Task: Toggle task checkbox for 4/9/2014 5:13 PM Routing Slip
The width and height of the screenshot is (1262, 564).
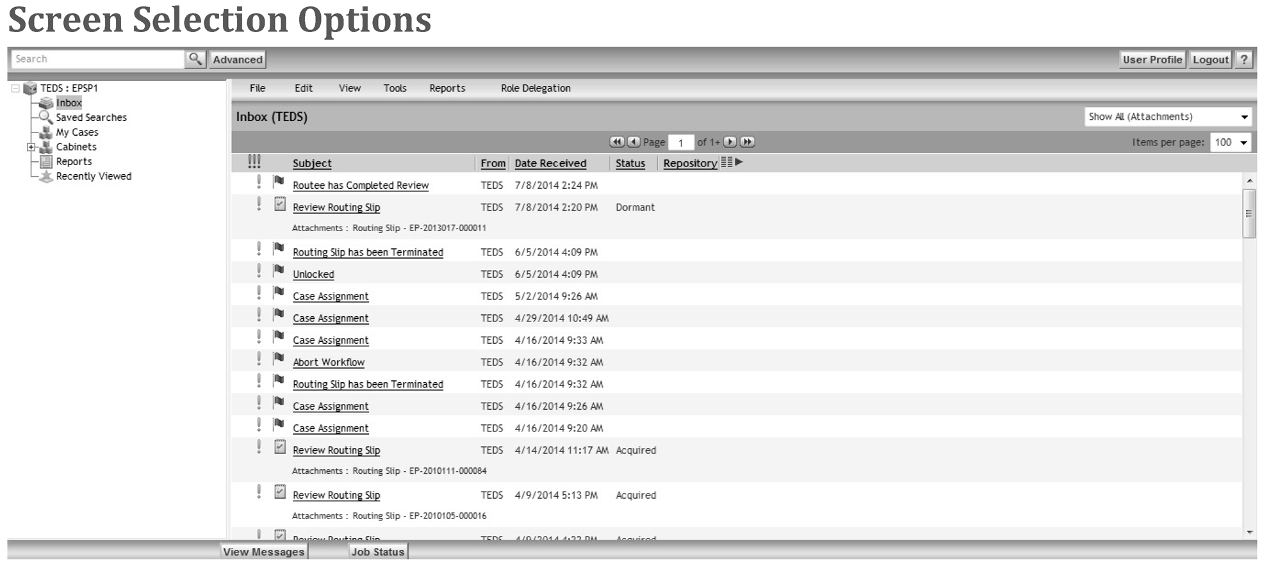Action: (280, 492)
